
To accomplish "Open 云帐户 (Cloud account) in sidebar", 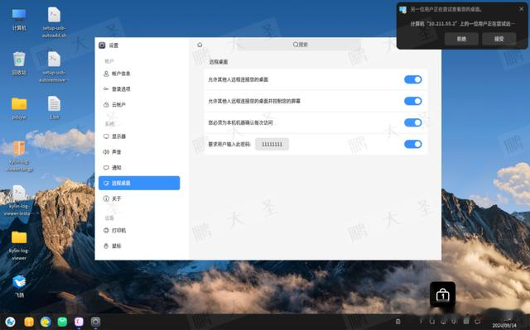I will (x=139, y=104).
